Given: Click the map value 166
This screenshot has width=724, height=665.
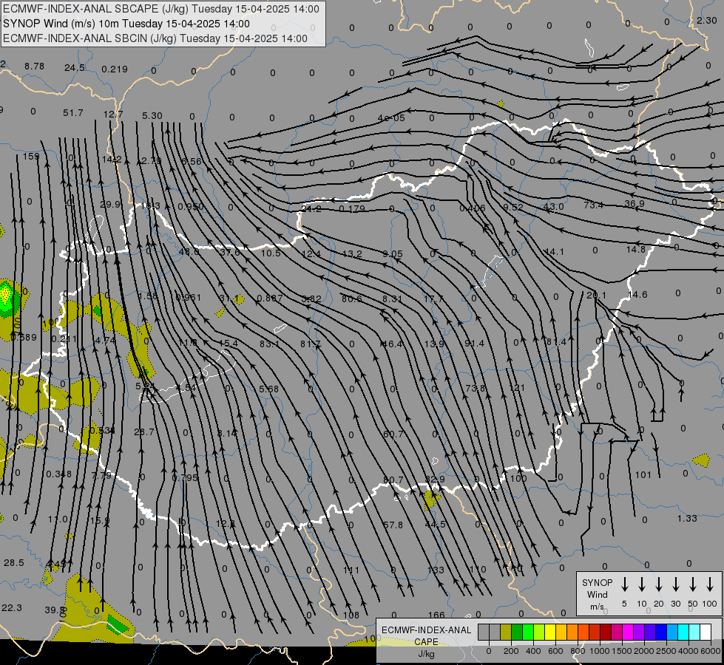Looking at the screenshot, I should click(x=436, y=615).
